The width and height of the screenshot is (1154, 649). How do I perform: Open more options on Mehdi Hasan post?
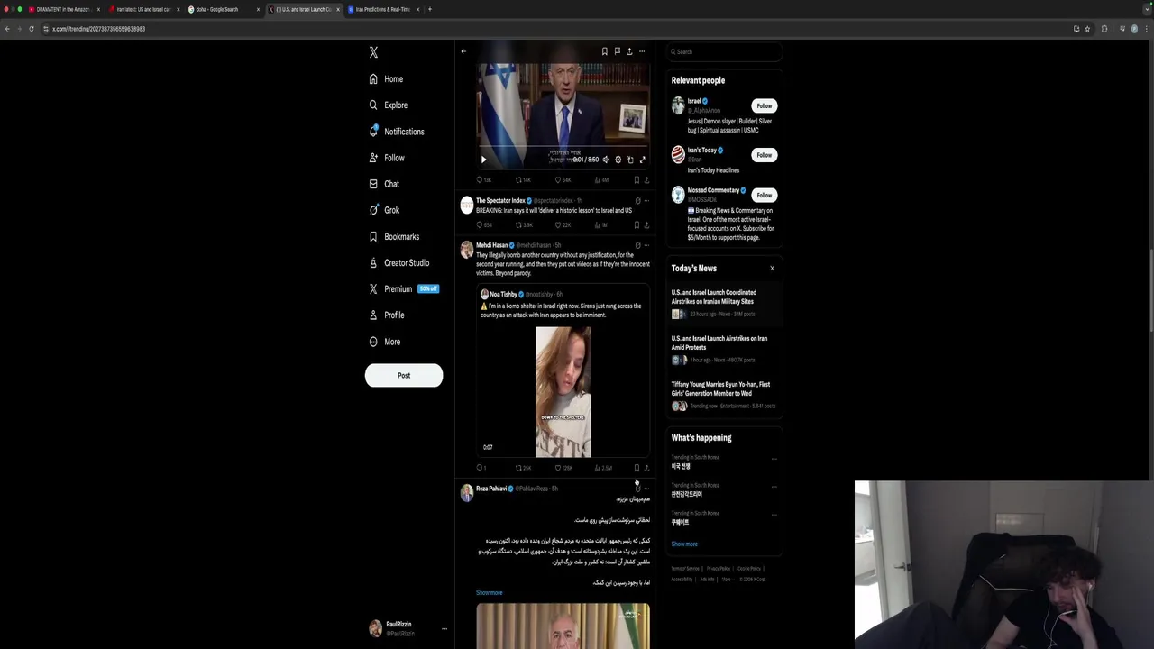click(x=646, y=245)
